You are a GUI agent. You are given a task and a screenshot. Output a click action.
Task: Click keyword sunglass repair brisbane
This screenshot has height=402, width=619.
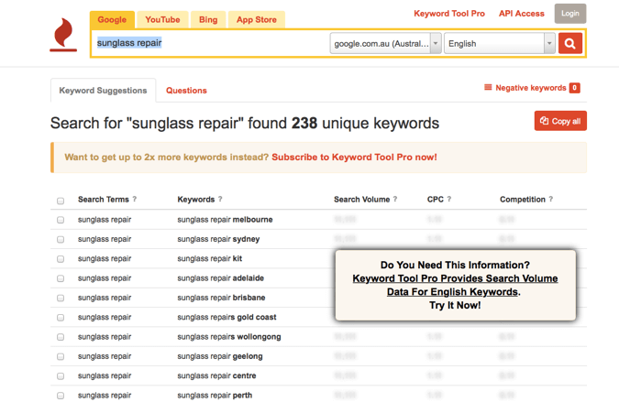tap(221, 298)
